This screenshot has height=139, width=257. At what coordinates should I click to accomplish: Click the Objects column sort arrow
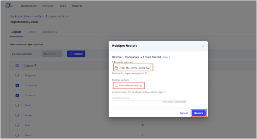click(35, 65)
